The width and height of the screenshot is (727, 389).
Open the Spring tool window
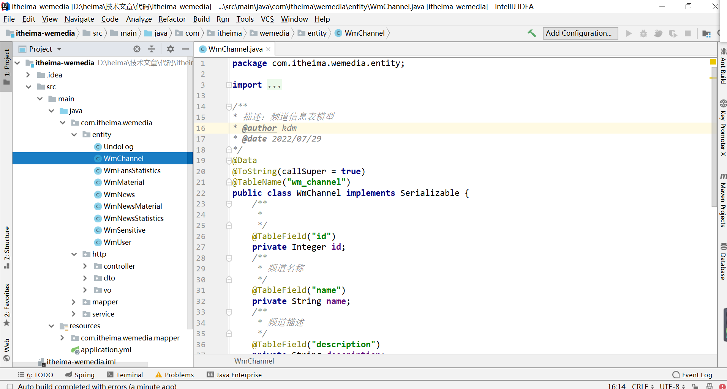[x=80, y=375]
